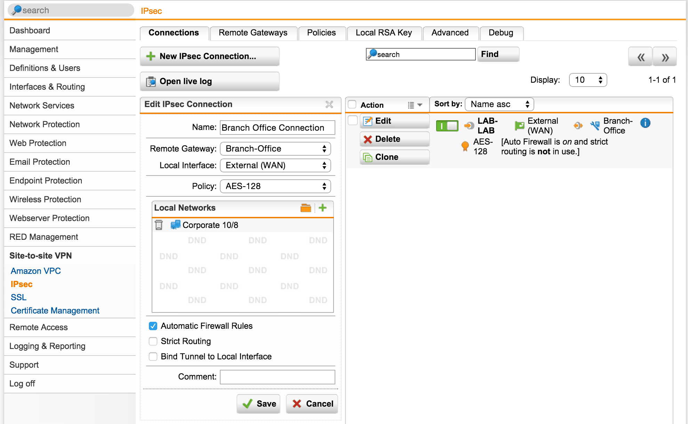Select IPsec in Site-to-site VPN submenu
688x424 pixels.
[22, 284]
